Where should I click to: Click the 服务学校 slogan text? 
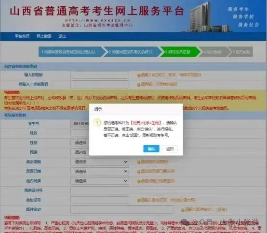243,16
